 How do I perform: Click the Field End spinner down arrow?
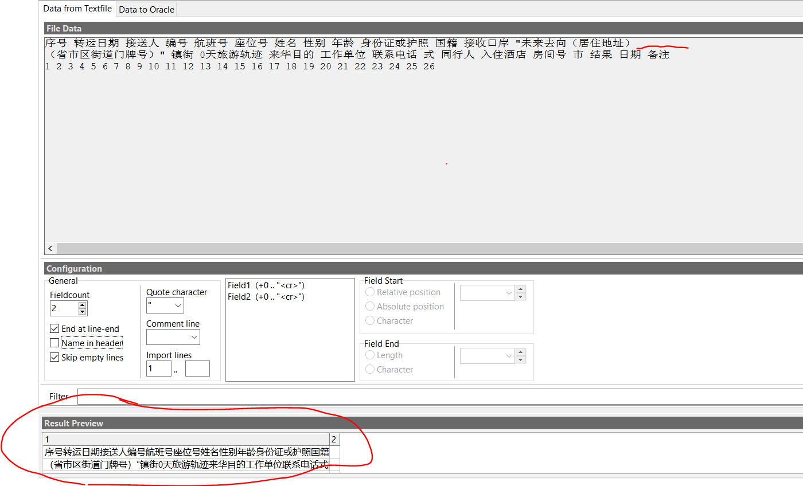(x=521, y=359)
